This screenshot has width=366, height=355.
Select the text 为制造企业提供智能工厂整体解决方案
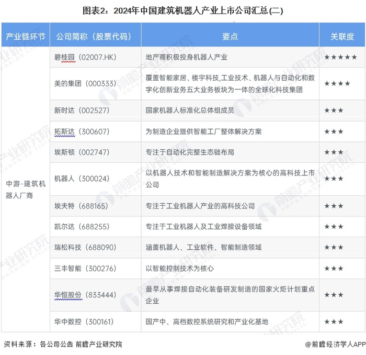tap(203, 131)
